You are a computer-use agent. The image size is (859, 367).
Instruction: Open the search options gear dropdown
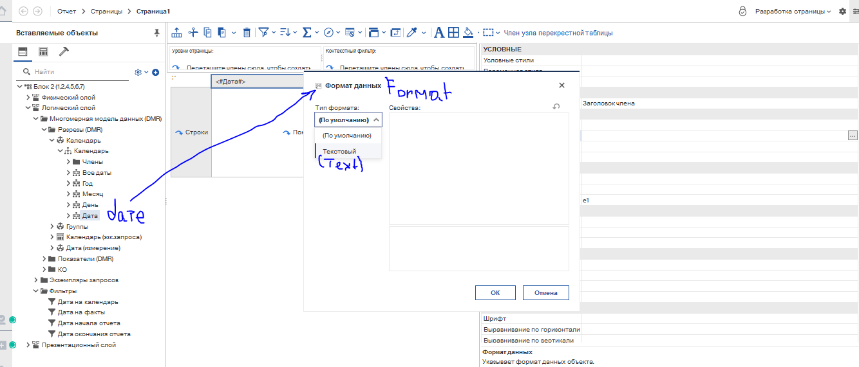[141, 72]
